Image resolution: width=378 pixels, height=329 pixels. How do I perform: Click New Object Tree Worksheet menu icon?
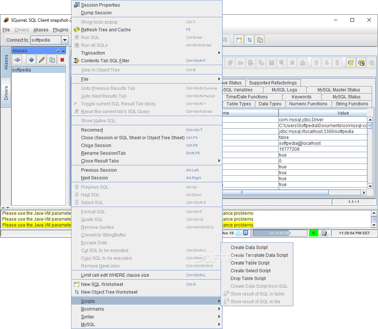[77, 292]
